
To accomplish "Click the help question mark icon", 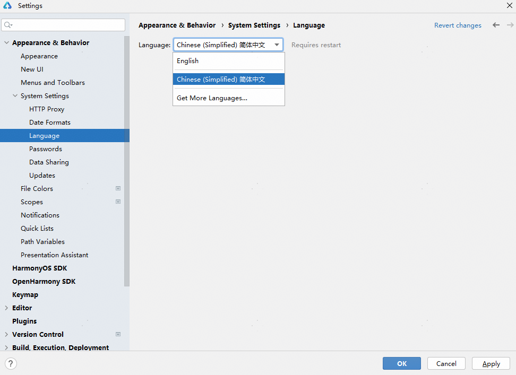I will [x=11, y=363].
